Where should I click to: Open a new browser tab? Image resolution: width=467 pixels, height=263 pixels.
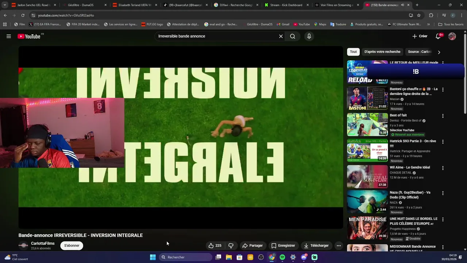pyautogui.click(x=417, y=5)
